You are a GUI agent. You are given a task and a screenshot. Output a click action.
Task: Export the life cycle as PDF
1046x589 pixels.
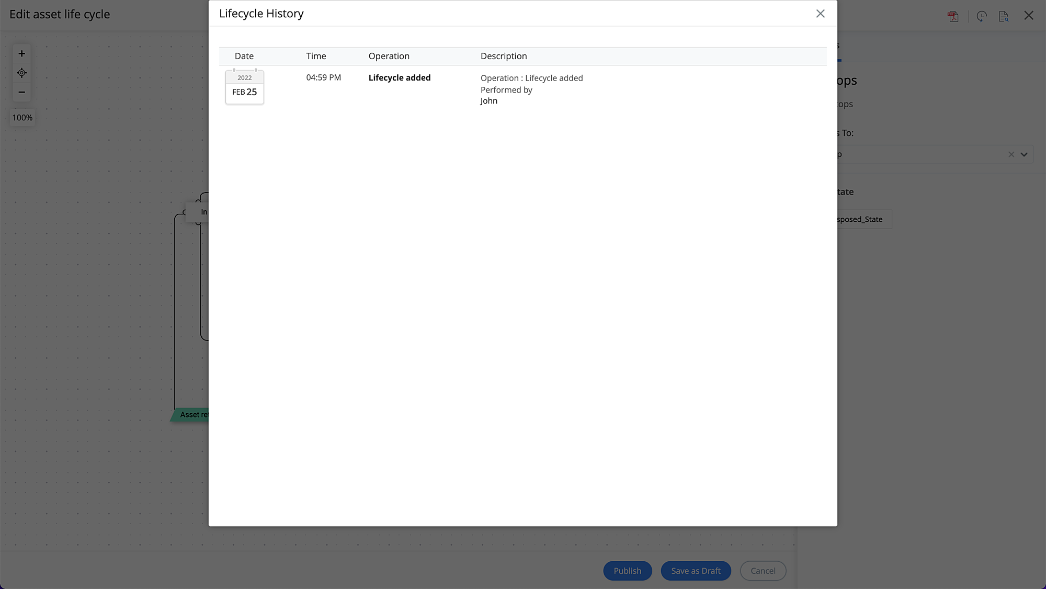coord(953,16)
